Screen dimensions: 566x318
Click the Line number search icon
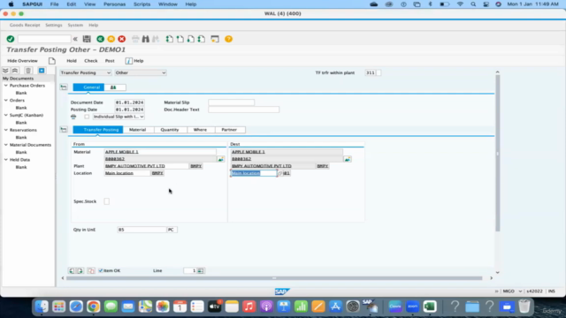point(201,270)
